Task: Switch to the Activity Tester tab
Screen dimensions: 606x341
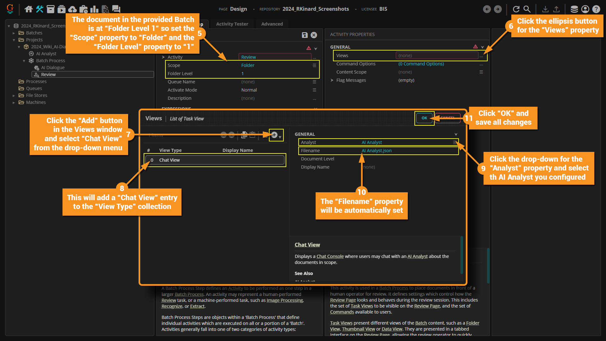Action: coord(232,24)
